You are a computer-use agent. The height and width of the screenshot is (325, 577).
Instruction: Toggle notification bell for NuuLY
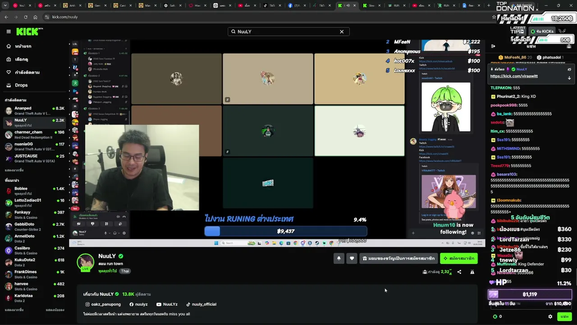[339, 258]
